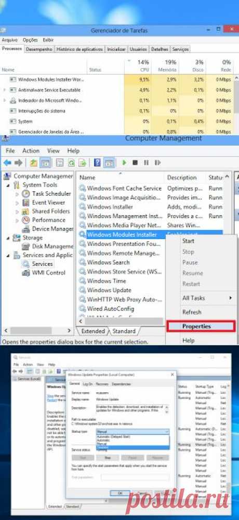Select WMI Control in the tree
This screenshot has width=239, height=520.
(48, 273)
